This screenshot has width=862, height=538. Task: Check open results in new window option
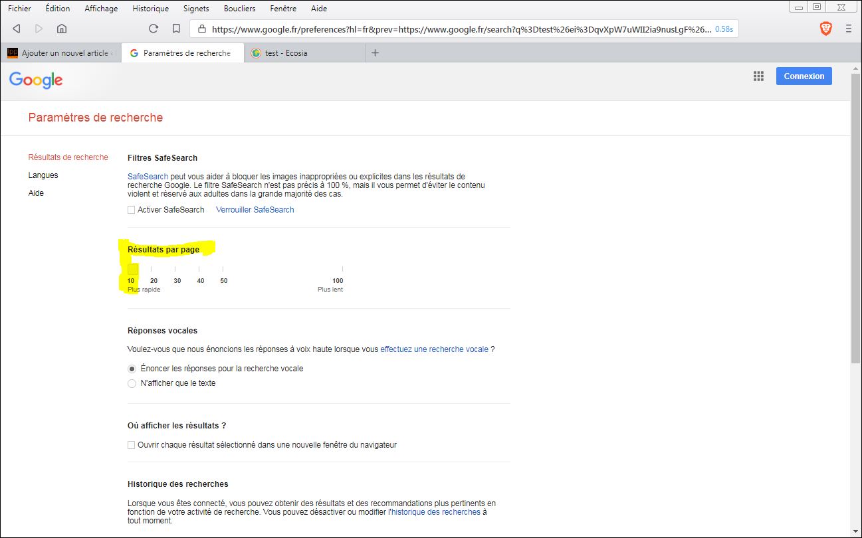(132, 445)
